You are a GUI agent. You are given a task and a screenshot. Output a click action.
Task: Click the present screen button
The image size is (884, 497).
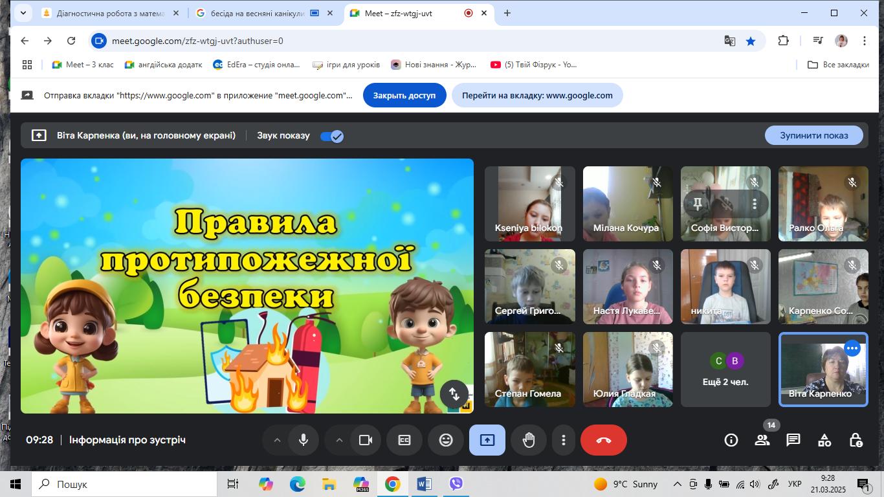click(487, 440)
